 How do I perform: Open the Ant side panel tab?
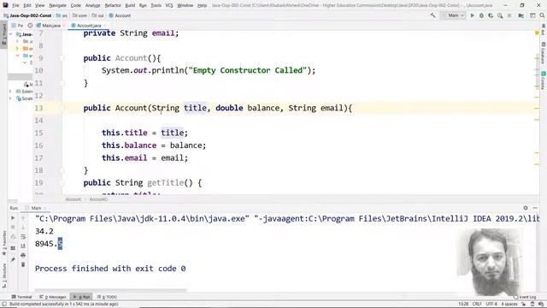(544, 30)
